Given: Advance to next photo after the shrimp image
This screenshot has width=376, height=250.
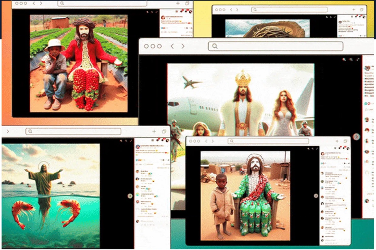Looking at the screenshot, I should [130, 196].
